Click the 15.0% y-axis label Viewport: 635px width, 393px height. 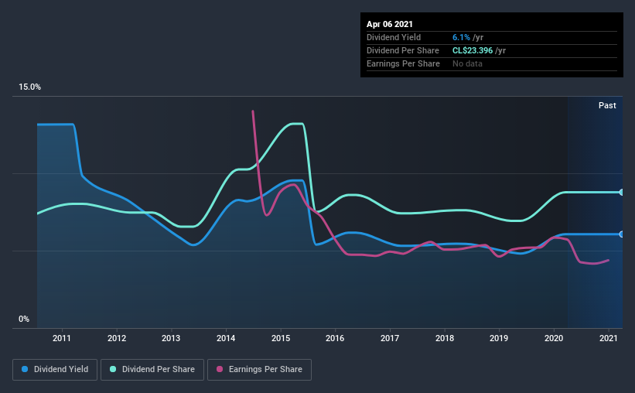29,87
